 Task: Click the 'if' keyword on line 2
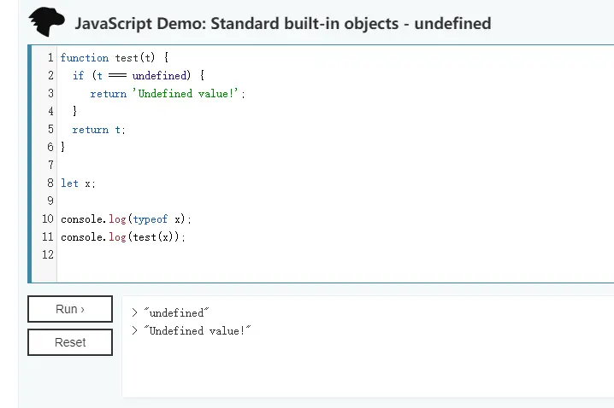(78, 75)
